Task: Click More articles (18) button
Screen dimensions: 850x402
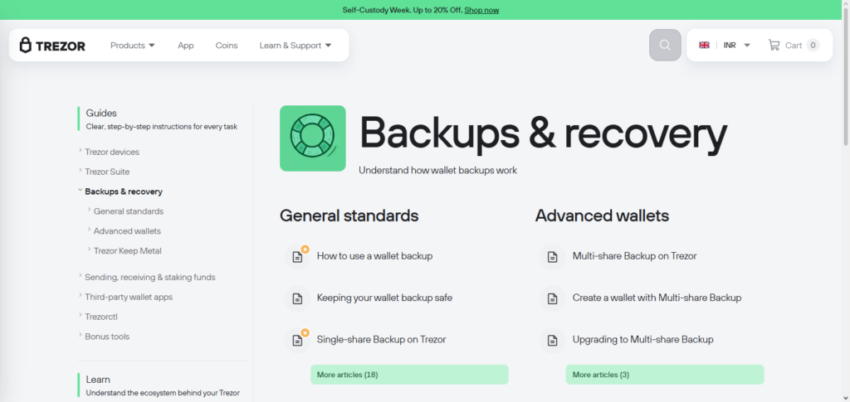Action: [x=409, y=375]
